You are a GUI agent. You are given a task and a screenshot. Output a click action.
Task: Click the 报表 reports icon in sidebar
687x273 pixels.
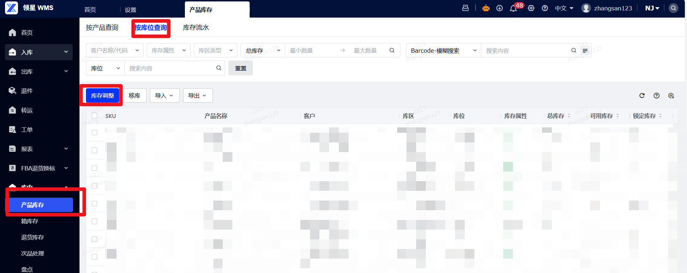(13, 149)
